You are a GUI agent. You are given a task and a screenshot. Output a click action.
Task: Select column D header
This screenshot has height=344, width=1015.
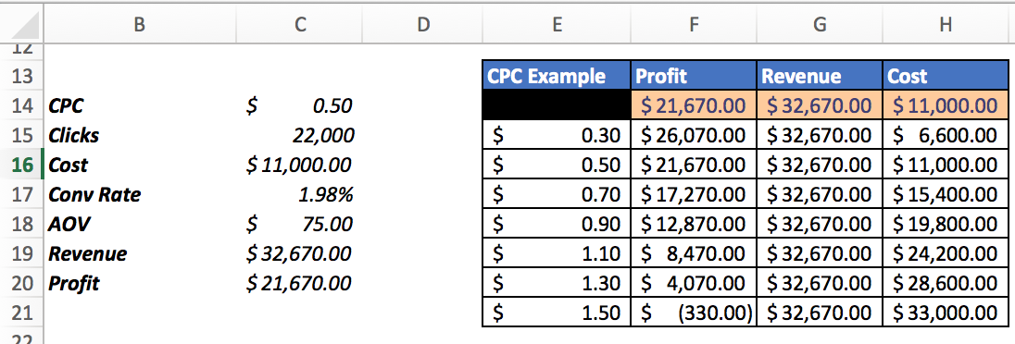(422, 25)
